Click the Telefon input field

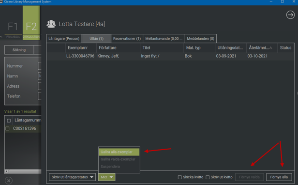(40, 96)
